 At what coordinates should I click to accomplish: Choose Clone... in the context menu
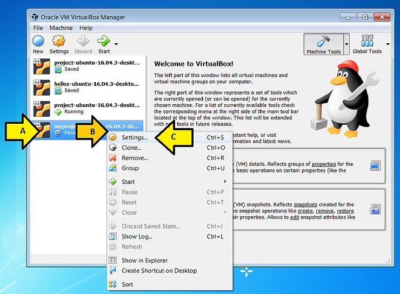[x=169, y=148]
